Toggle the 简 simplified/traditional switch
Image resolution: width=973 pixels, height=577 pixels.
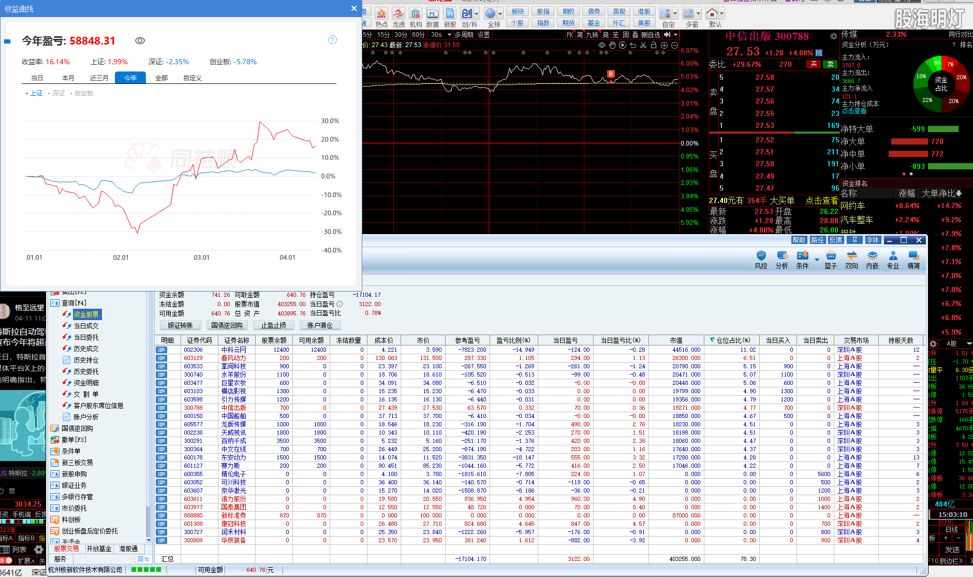click(143, 559)
